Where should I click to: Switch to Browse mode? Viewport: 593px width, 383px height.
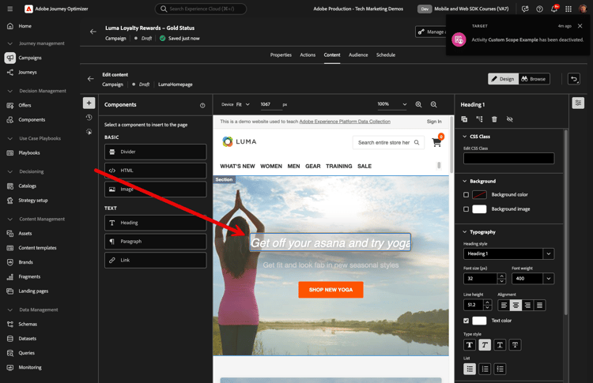(x=534, y=79)
